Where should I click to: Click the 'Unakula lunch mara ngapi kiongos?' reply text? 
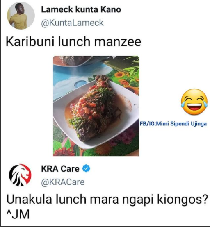(x=107, y=200)
